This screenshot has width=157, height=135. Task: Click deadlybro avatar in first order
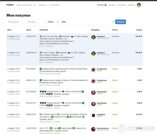pos(93,37)
